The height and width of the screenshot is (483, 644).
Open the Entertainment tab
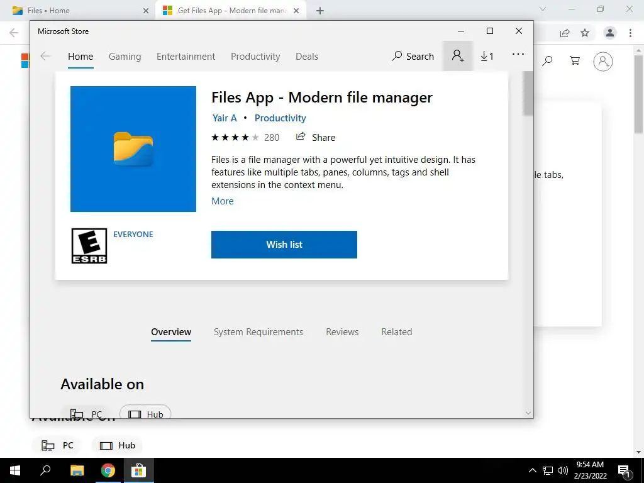click(186, 57)
